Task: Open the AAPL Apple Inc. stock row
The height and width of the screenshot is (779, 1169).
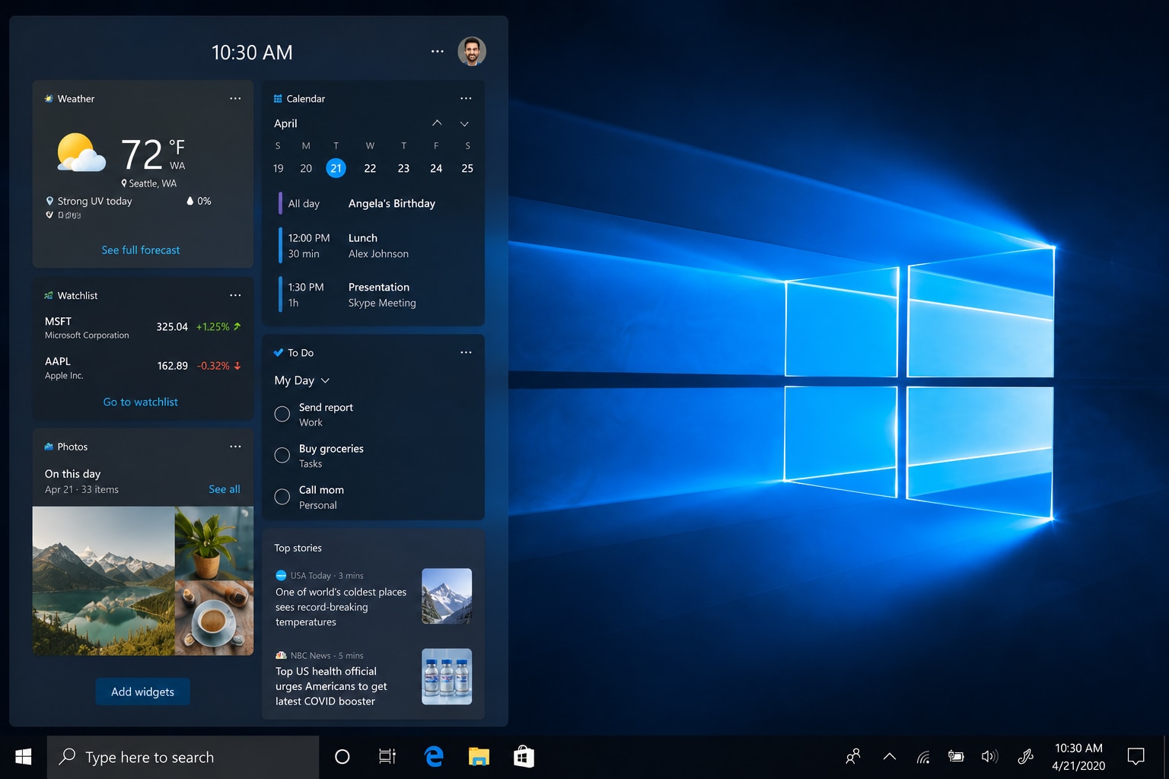Action: 143,367
